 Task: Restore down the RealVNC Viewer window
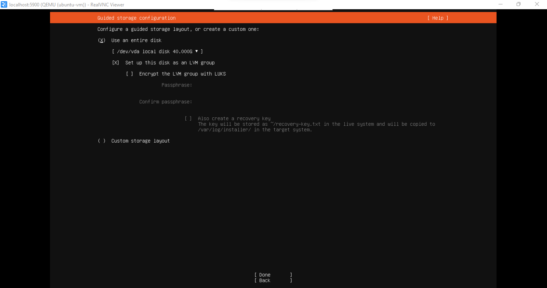pos(519,4)
